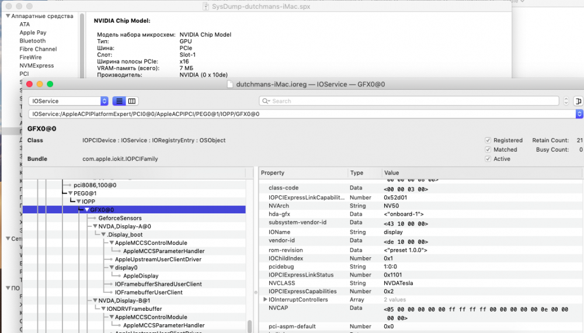This screenshot has width=584, height=333.
Task: Select the rom-revision property row
Action: pos(421,250)
